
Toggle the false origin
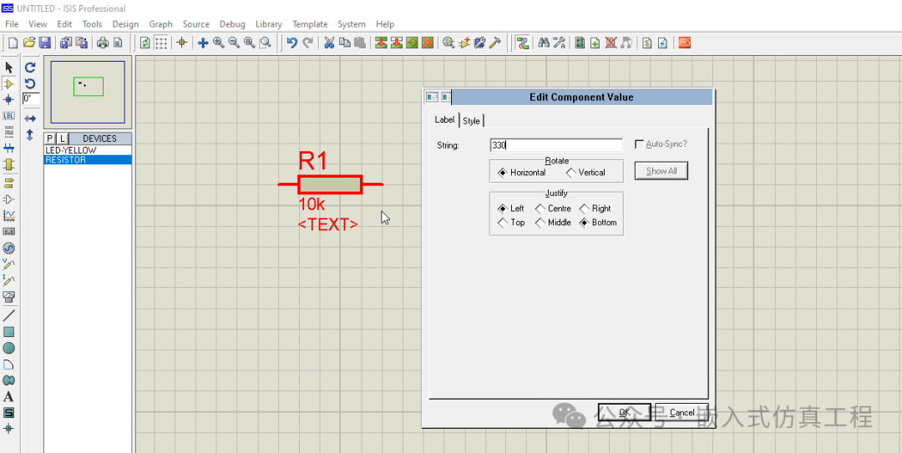(182, 43)
